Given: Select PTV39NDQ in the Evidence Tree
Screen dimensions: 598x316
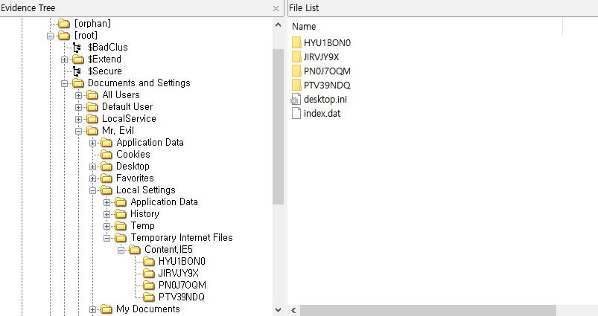Looking at the screenshot, I should coord(182,297).
